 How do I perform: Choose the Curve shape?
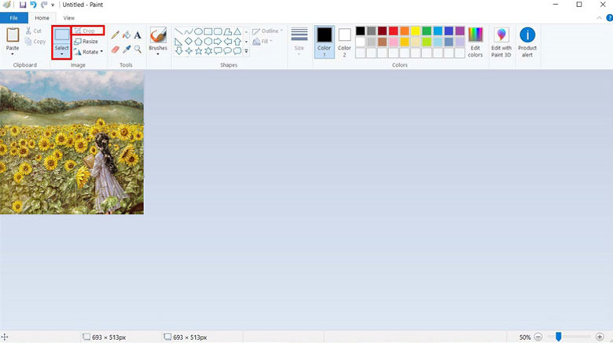pyautogui.click(x=189, y=31)
